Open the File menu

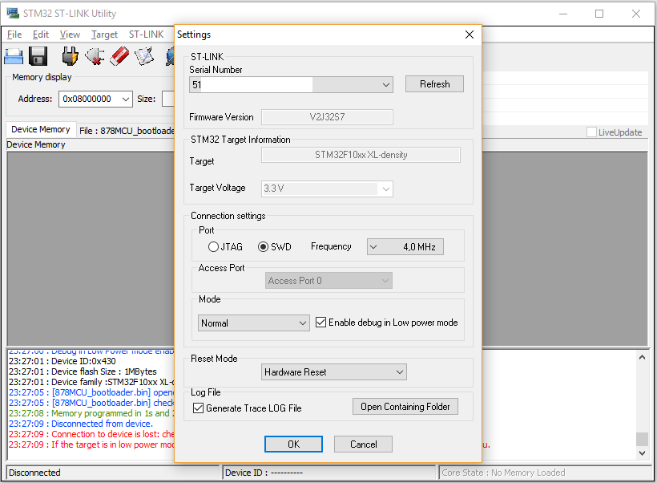coord(14,34)
